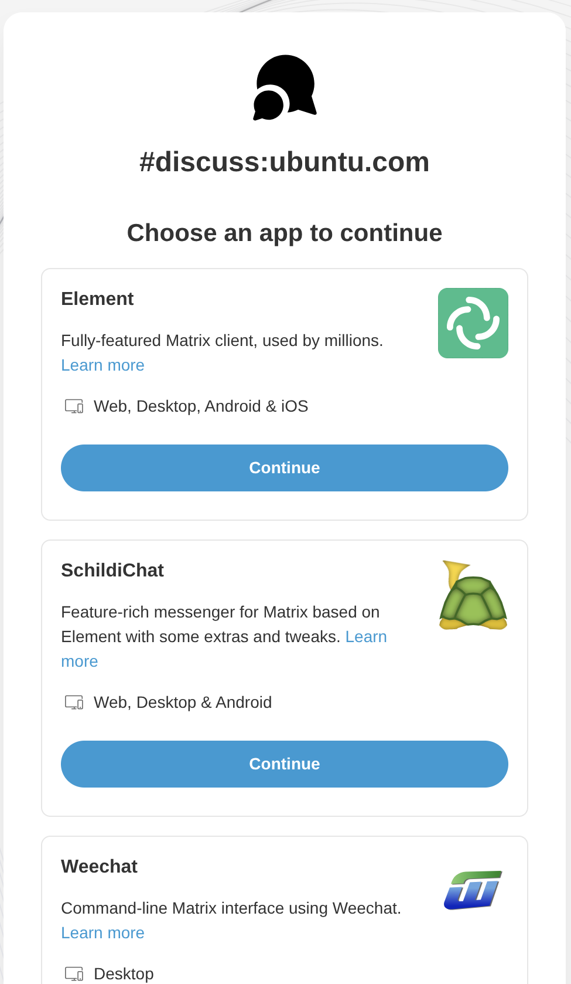The image size is (571, 984).
Task: Click the green Element app icon
Action: click(473, 323)
